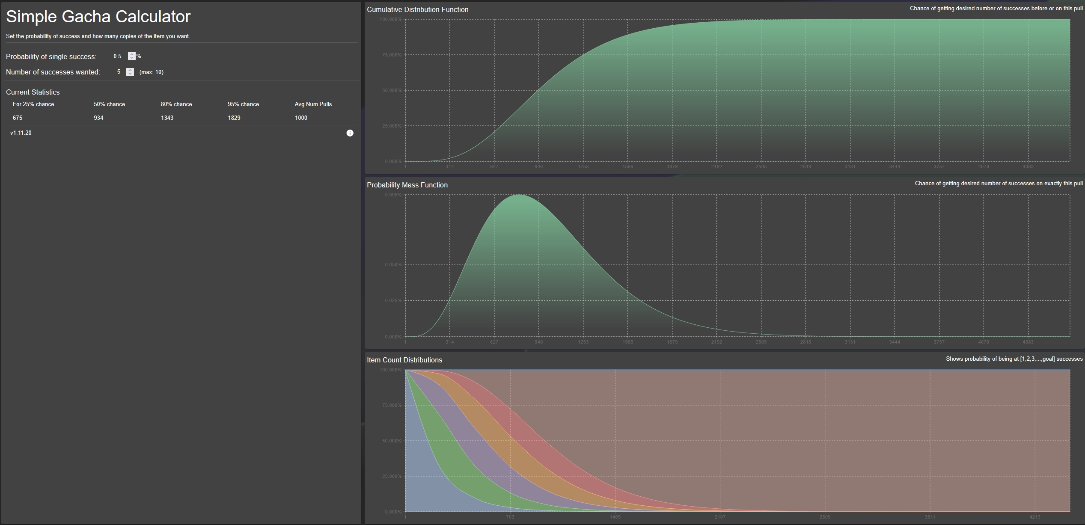Select the 'Current Statistics' heading
The width and height of the screenshot is (1085, 525).
pos(33,92)
